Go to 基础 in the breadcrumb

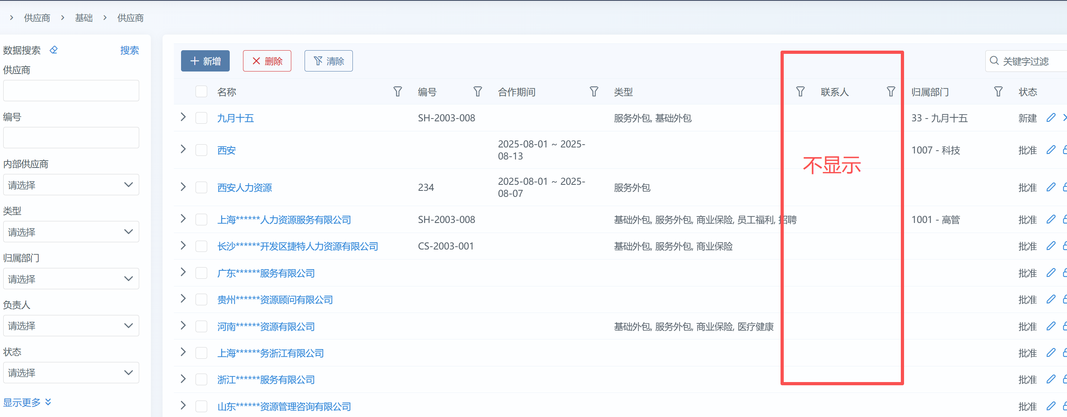click(x=84, y=18)
